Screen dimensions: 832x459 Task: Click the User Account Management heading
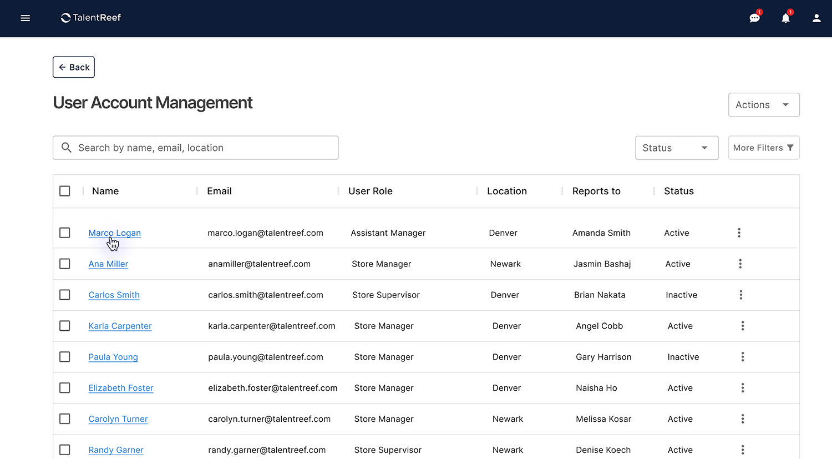tap(153, 103)
